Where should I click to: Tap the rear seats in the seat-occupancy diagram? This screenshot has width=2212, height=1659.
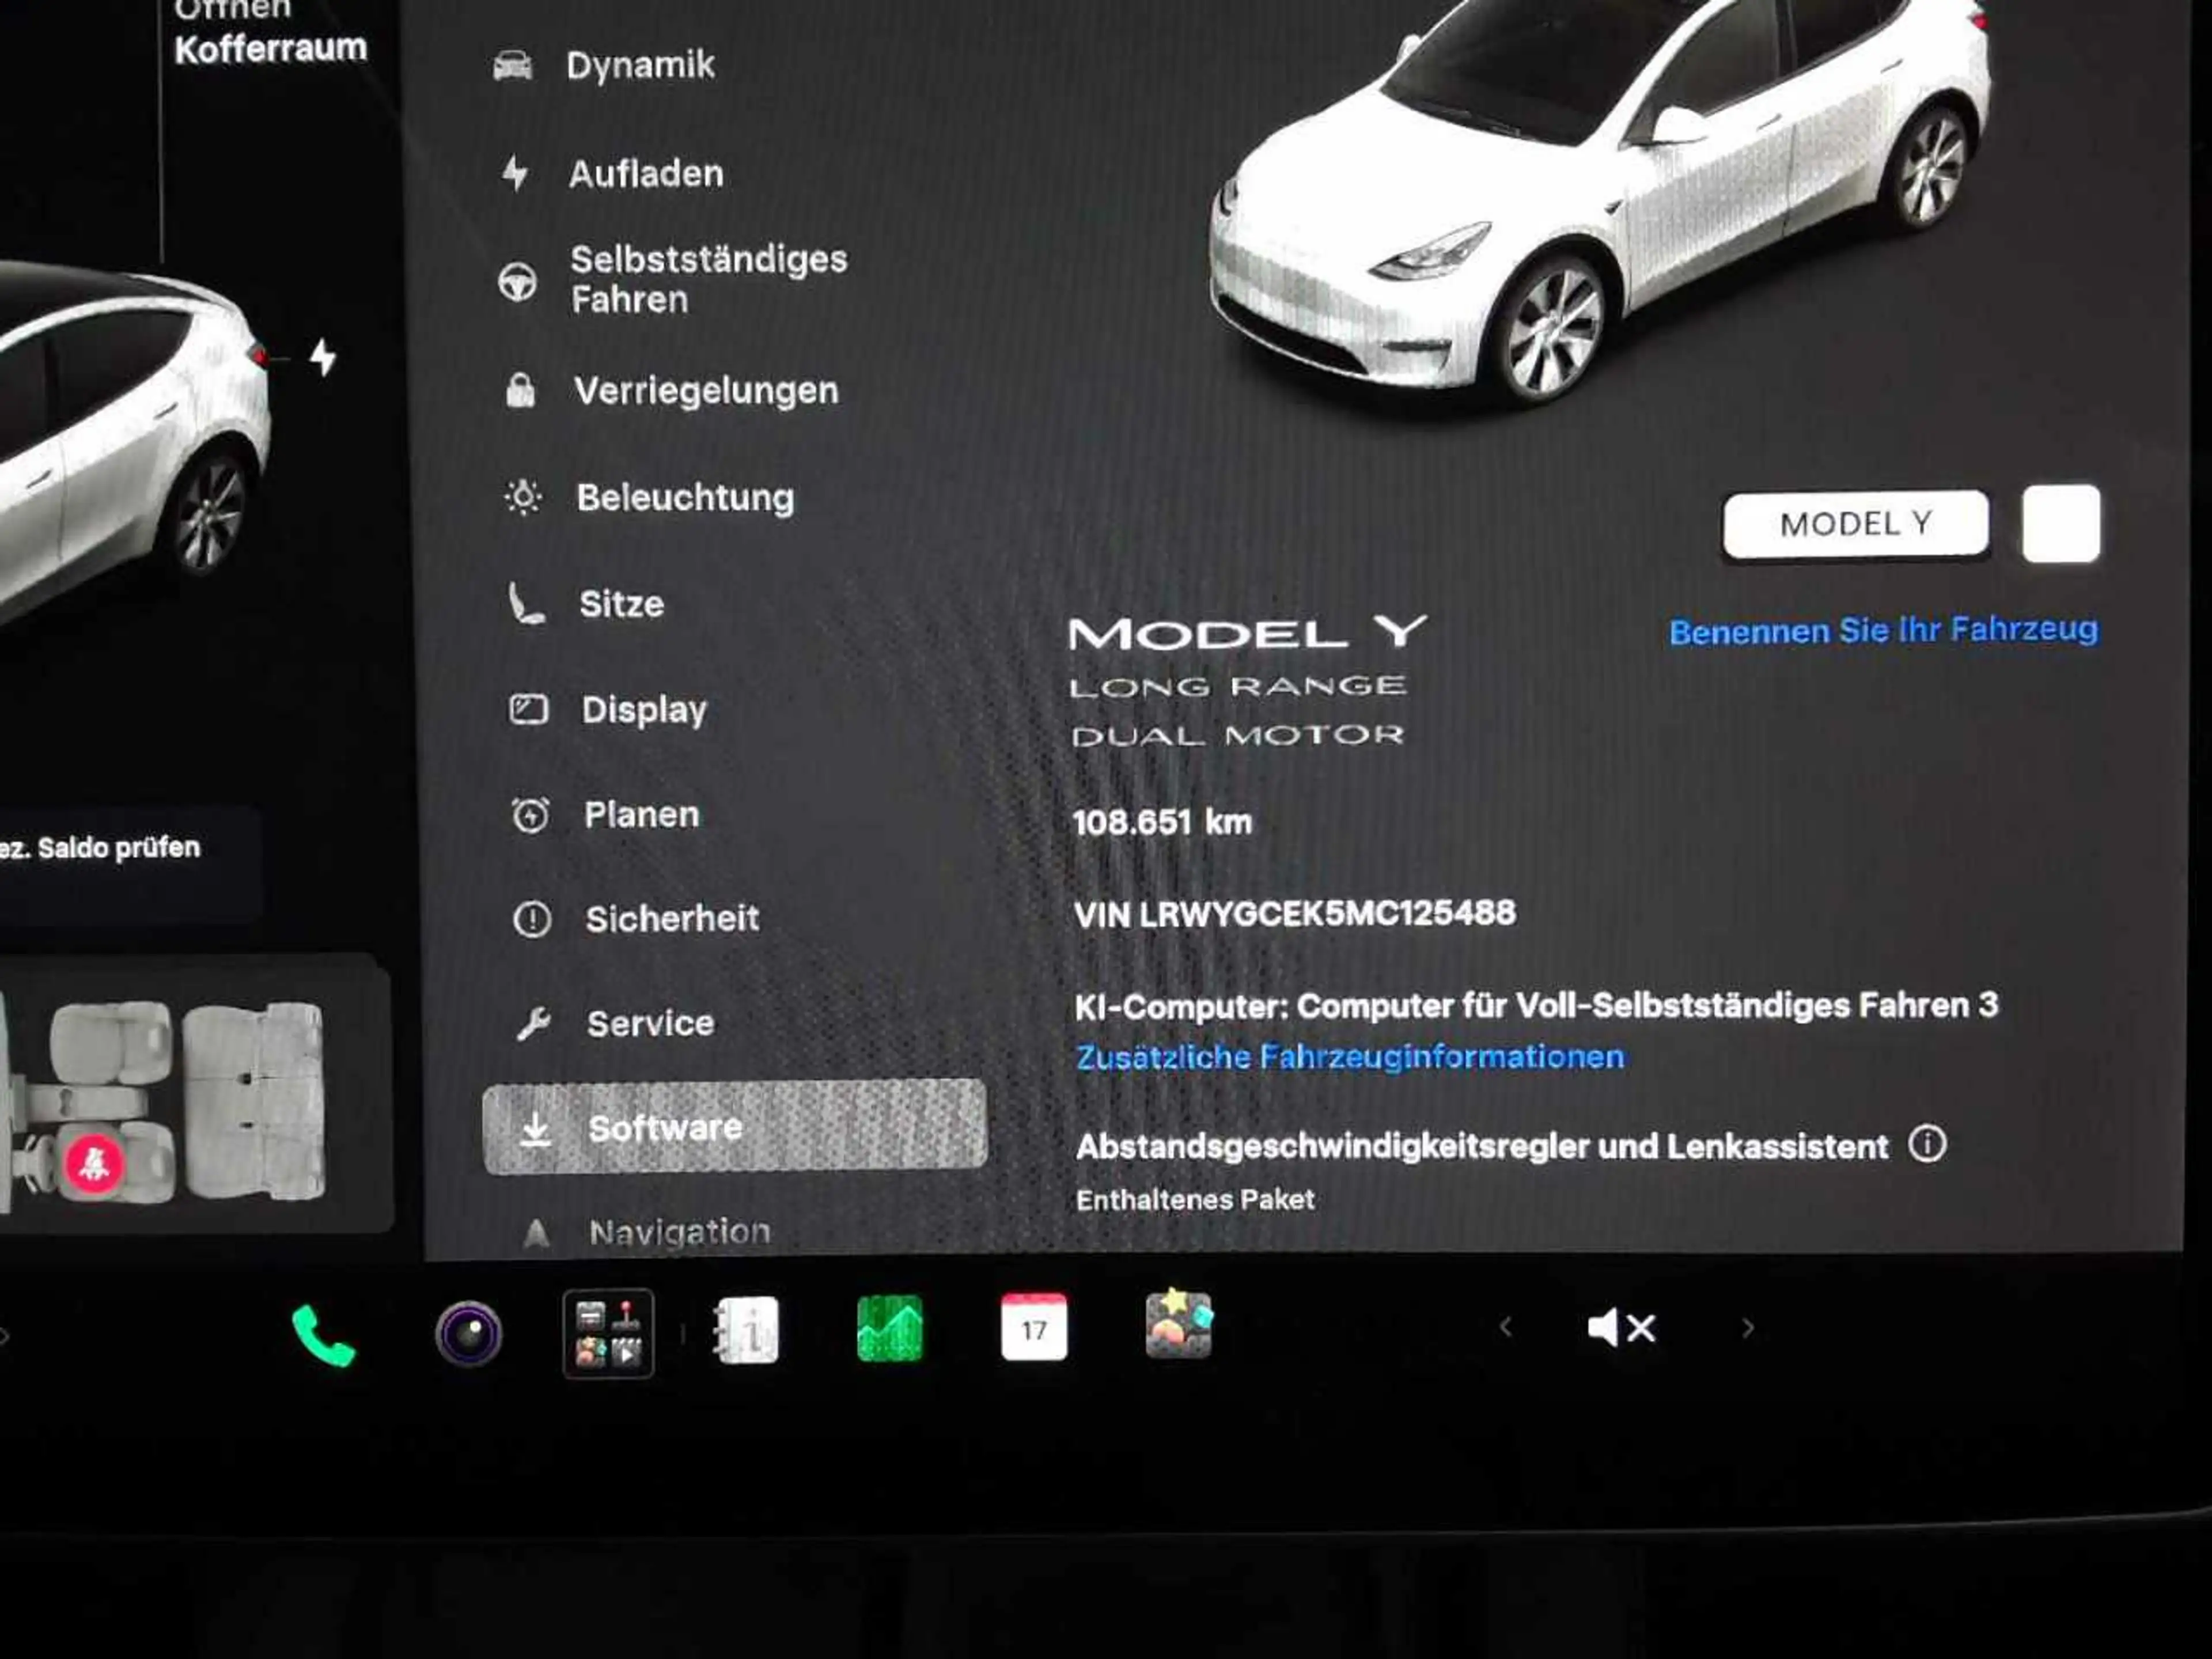coord(255,1100)
